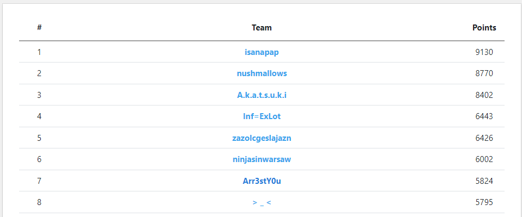The image size is (522, 217).
Task: Click the Team column header
Action: tap(262, 28)
